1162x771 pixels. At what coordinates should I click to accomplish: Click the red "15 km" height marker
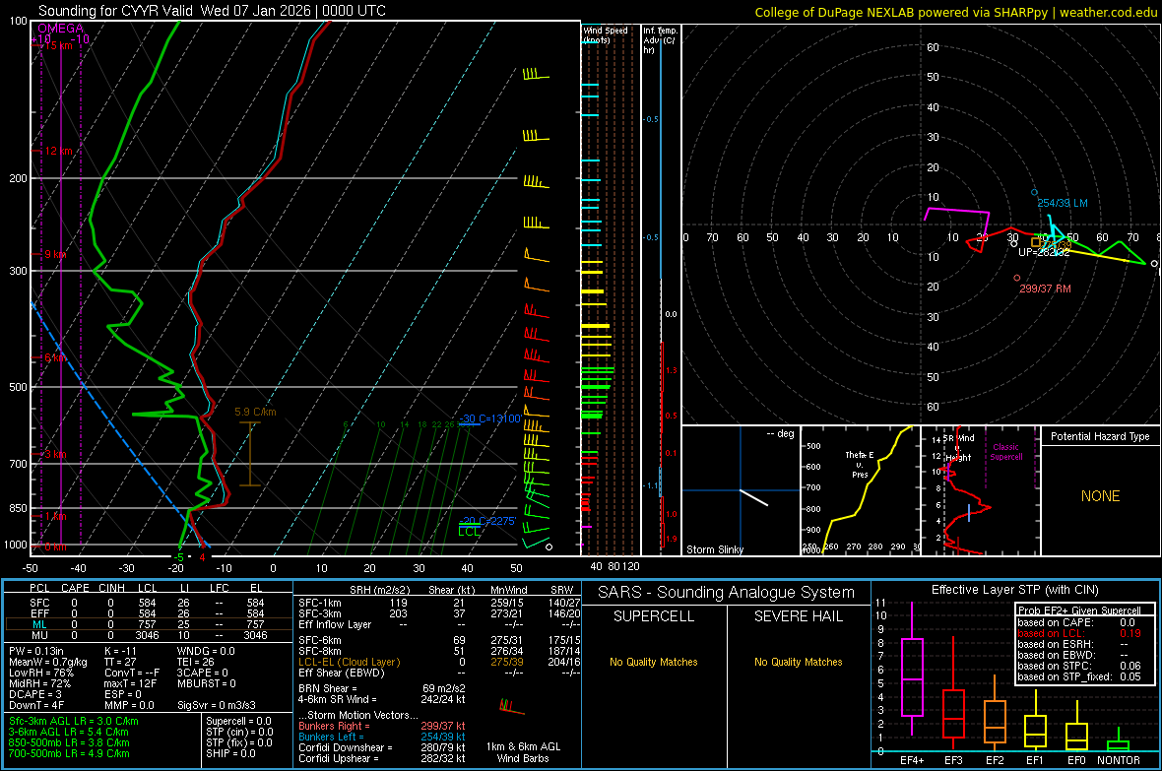click(58, 45)
